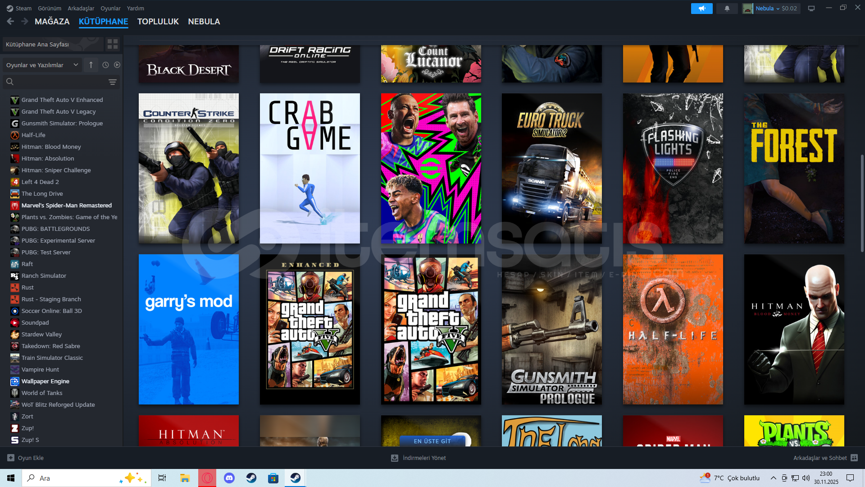Toggle the recent activity clock filter

(x=105, y=65)
